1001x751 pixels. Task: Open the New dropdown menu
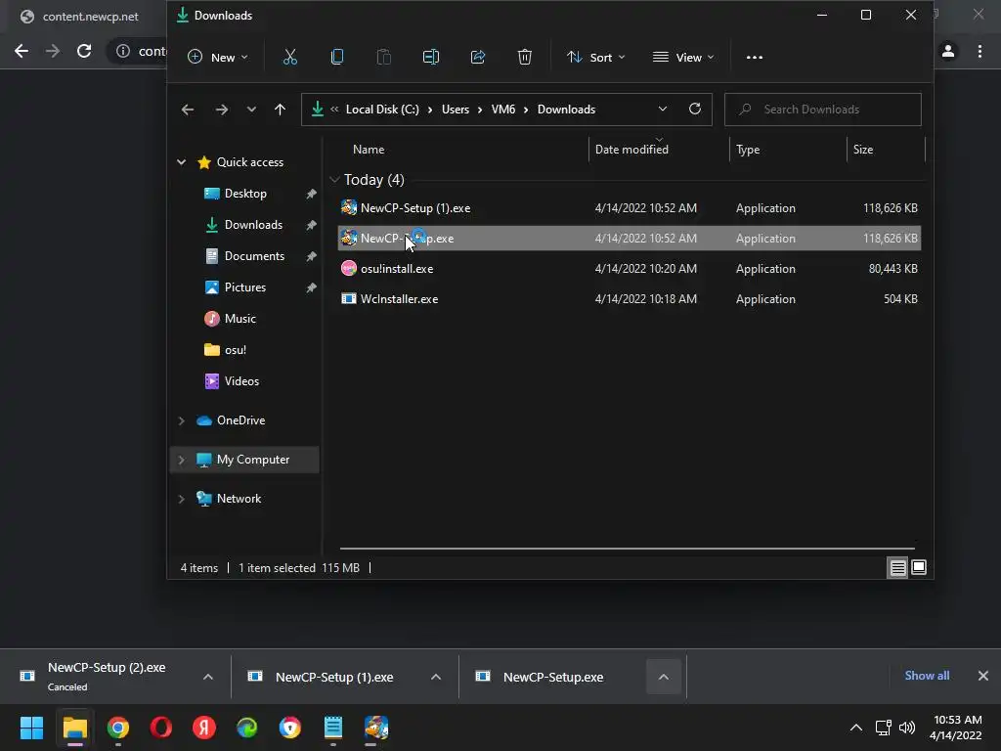click(218, 58)
